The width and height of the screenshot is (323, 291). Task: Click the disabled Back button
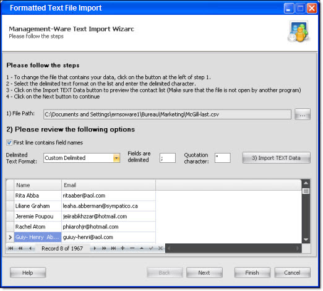click(165, 272)
